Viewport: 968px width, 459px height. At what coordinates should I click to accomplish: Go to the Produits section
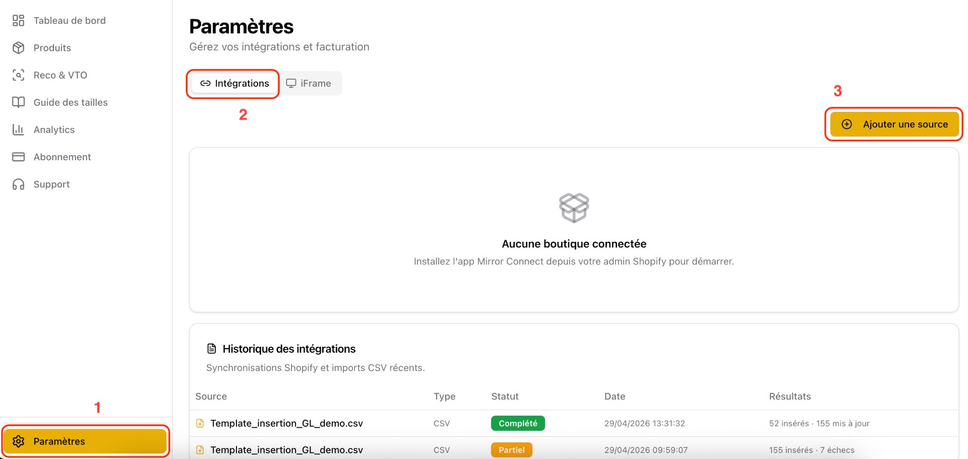coord(86,48)
